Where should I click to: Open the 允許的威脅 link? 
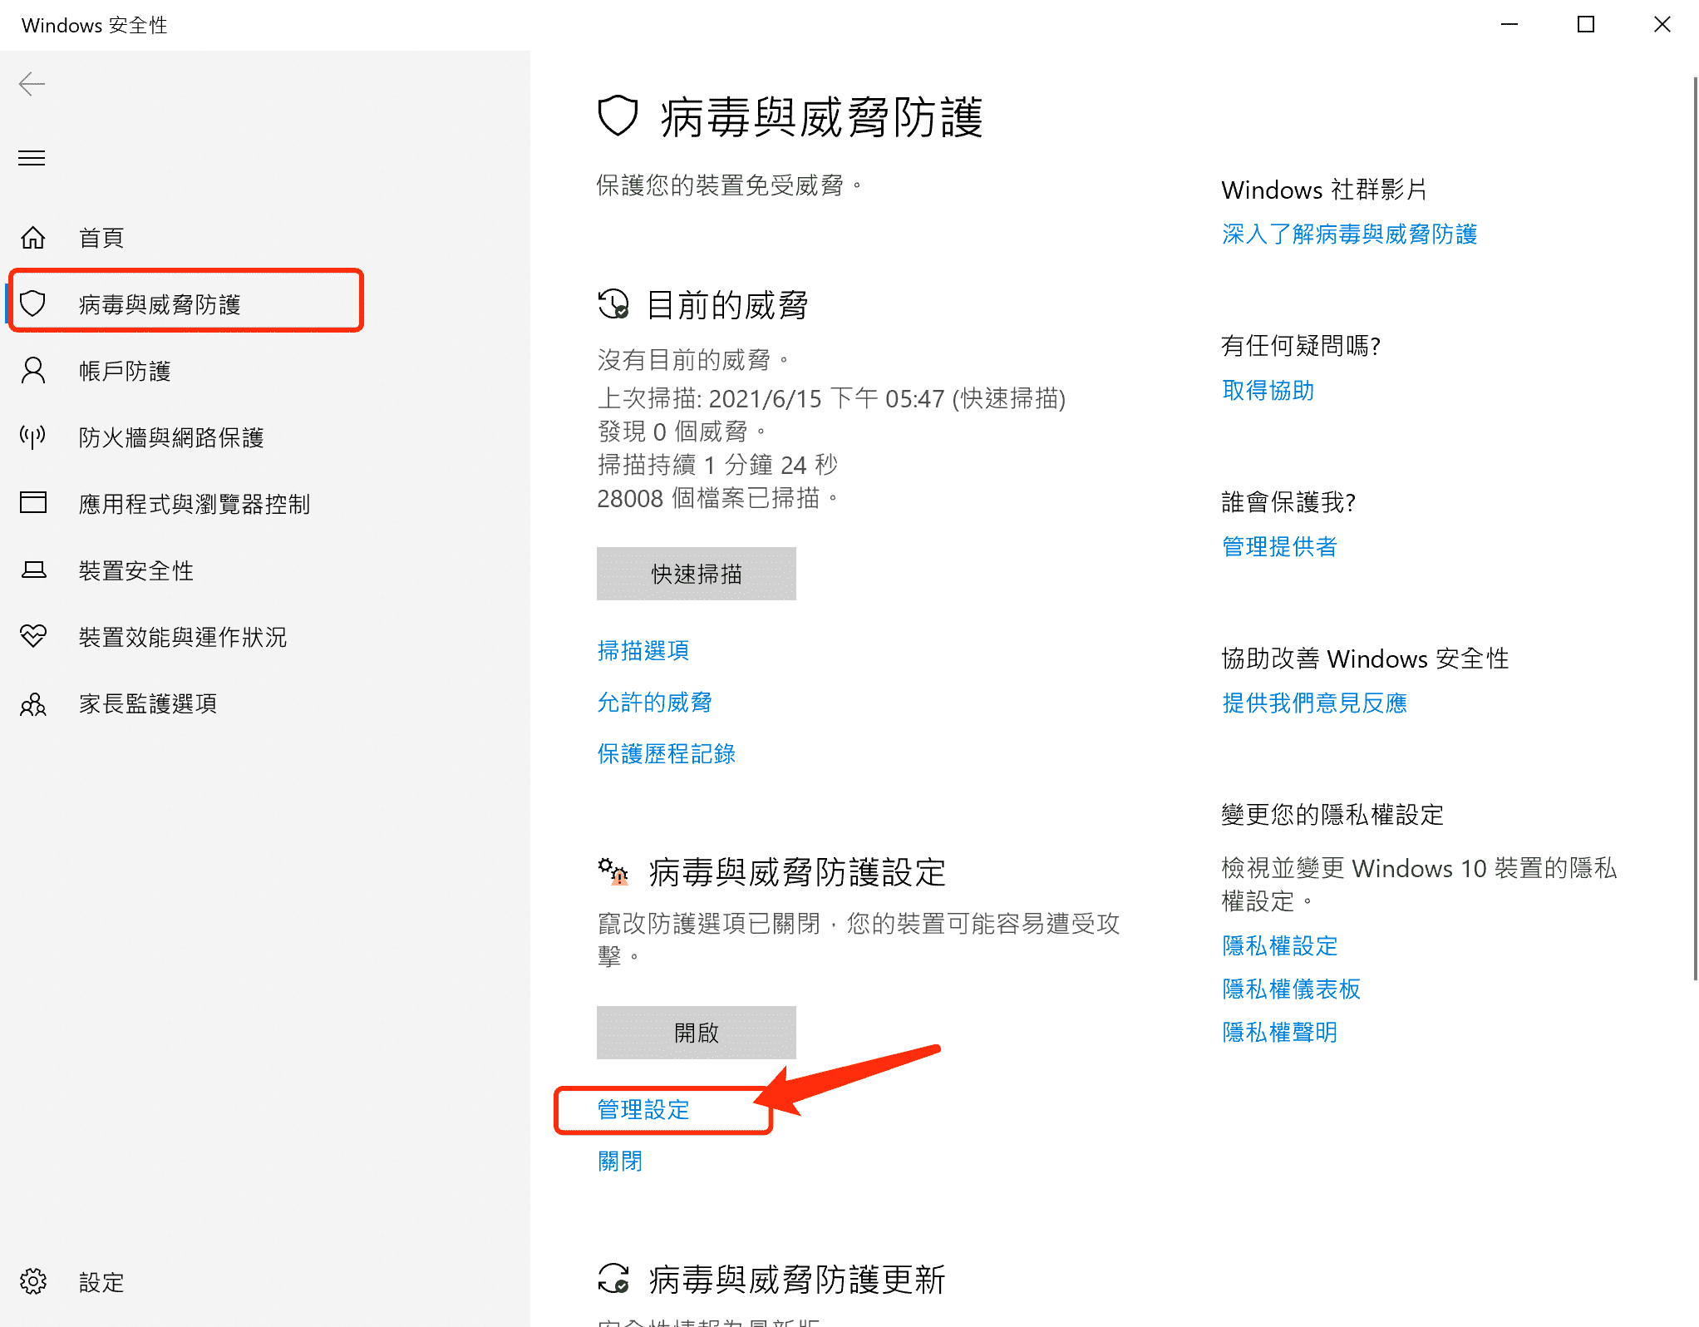[654, 703]
